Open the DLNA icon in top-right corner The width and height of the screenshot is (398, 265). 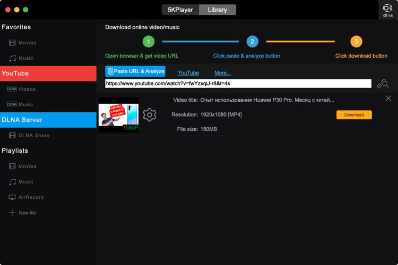coord(387,10)
